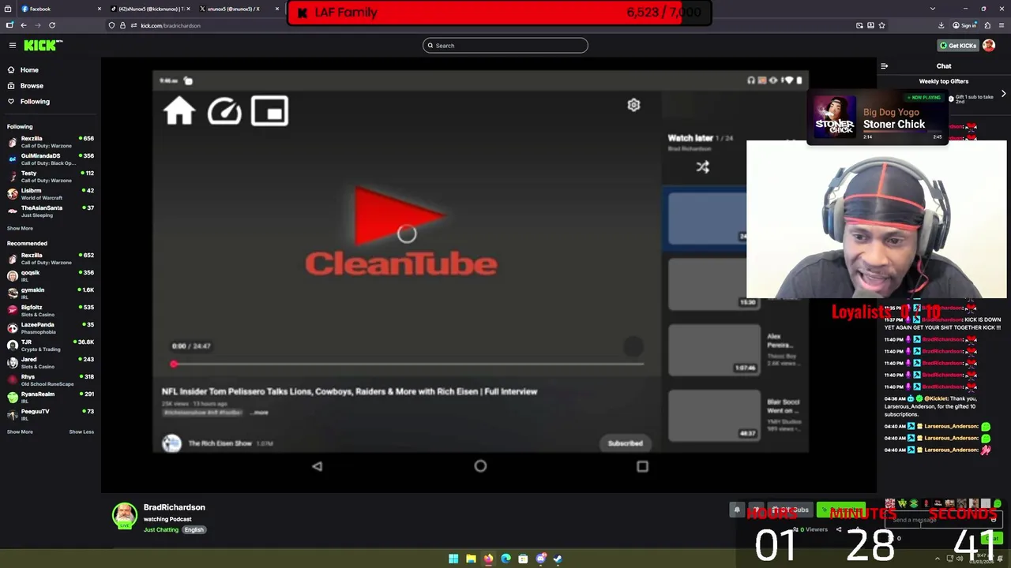The width and height of the screenshot is (1011, 568).
Task: Toggle shuffle in Watch later playlist
Action: pyautogui.click(x=703, y=167)
